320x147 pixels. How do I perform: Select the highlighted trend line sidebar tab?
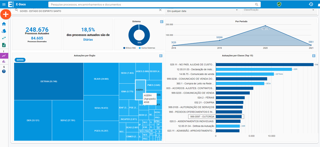pyautogui.click(x=4, y=56)
